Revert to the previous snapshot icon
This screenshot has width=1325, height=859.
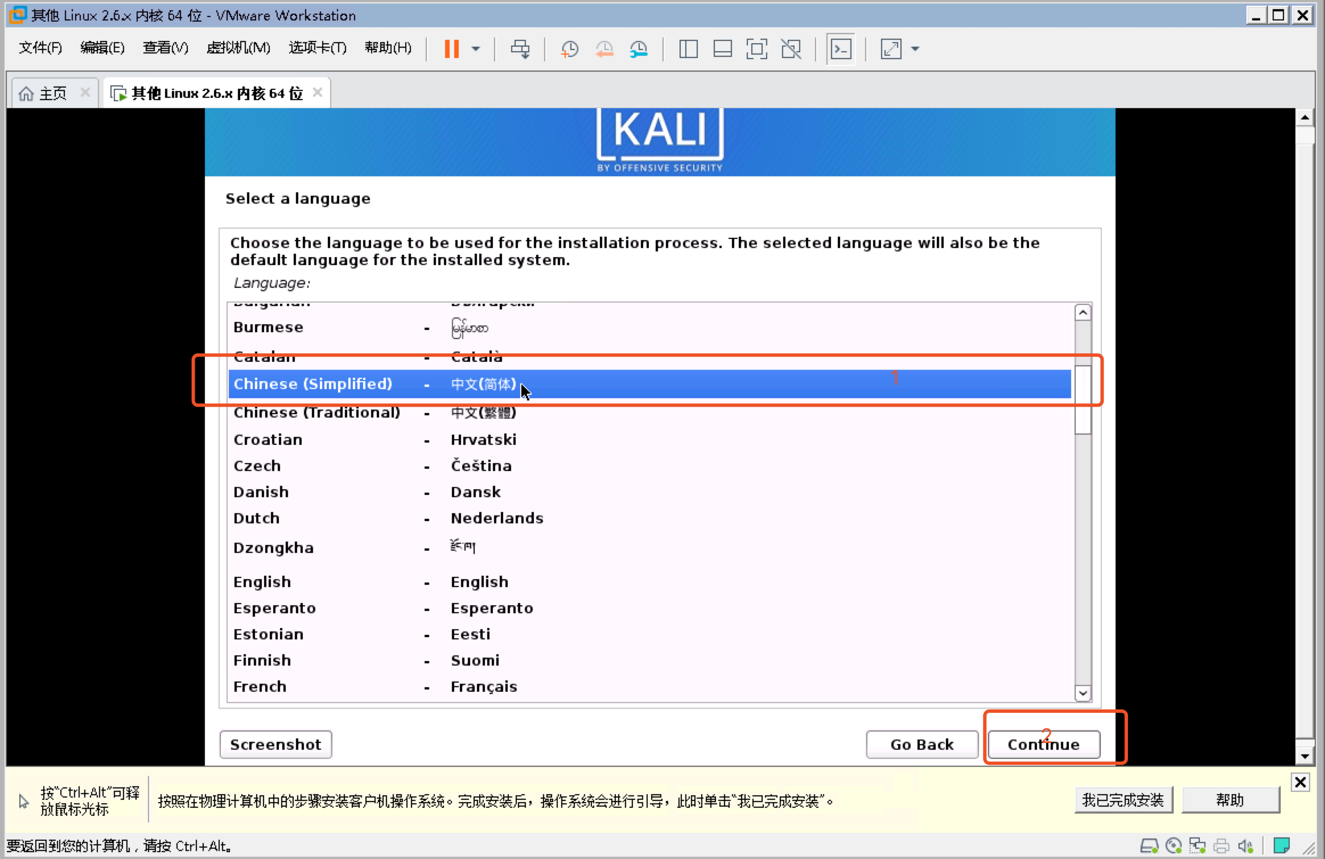click(x=604, y=49)
